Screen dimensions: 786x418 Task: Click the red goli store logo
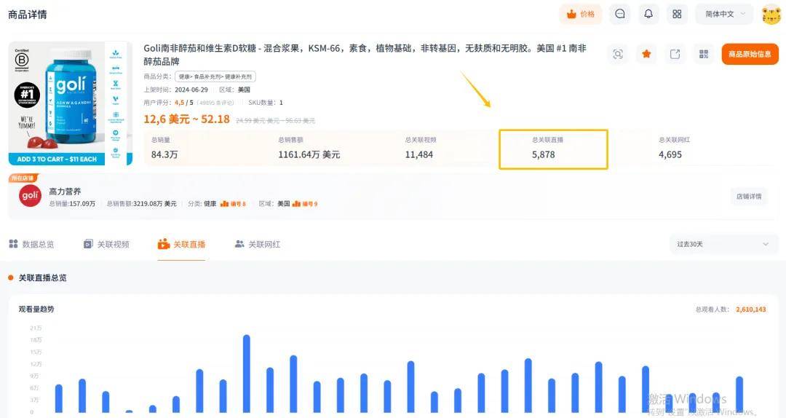pos(30,196)
